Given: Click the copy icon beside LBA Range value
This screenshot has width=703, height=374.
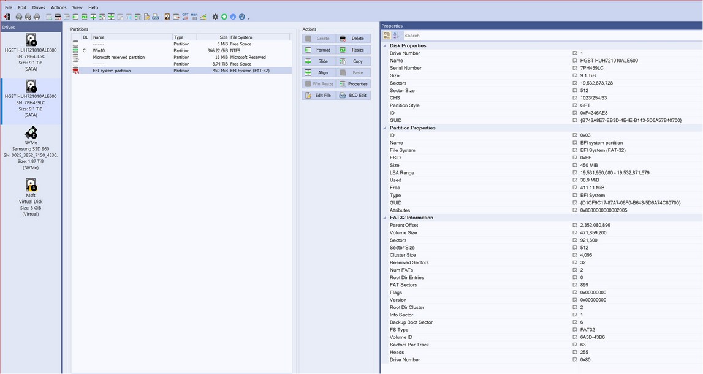Looking at the screenshot, I should pyautogui.click(x=575, y=173).
